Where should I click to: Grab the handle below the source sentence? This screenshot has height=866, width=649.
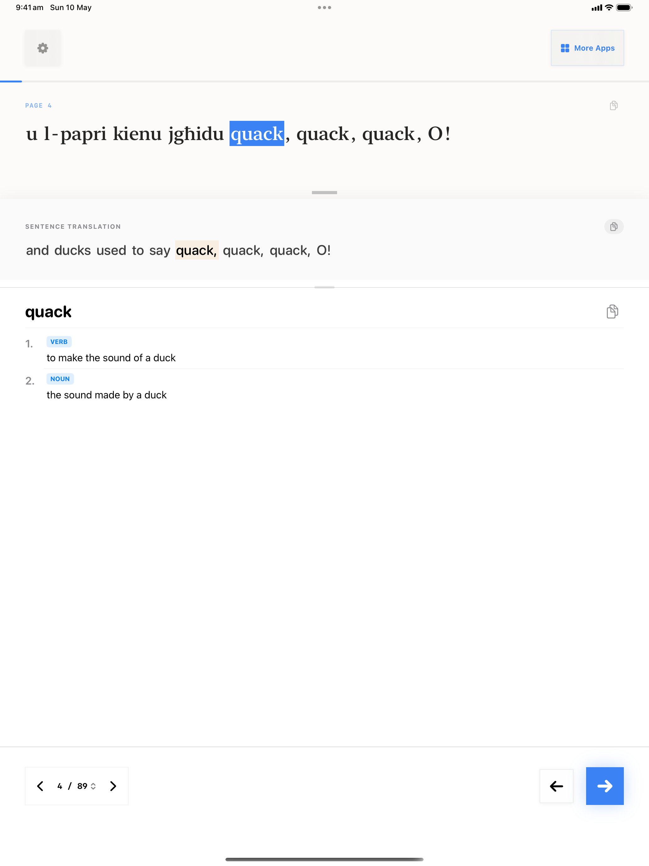tap(324, 193)
